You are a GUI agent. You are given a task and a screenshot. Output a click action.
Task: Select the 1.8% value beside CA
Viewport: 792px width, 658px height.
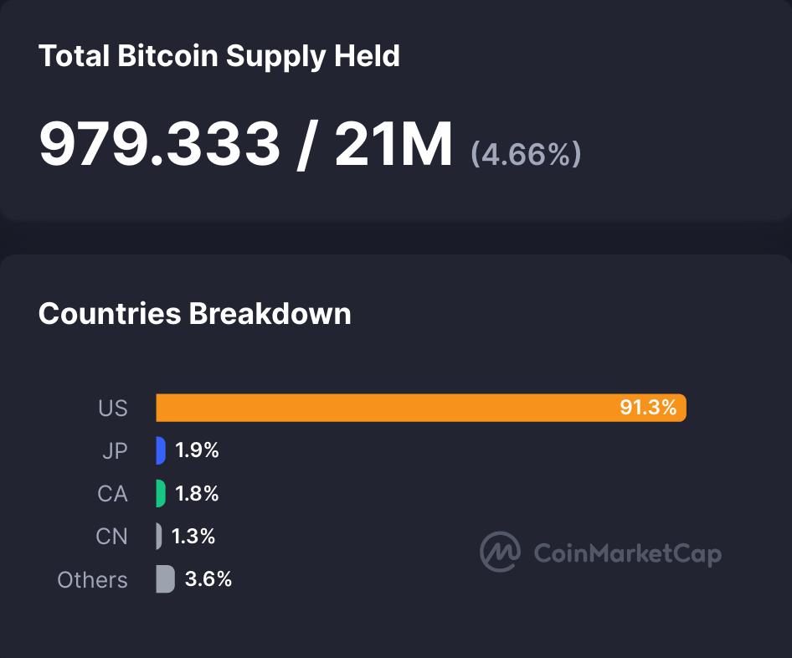pyautogui.click(x=197, y=494)
